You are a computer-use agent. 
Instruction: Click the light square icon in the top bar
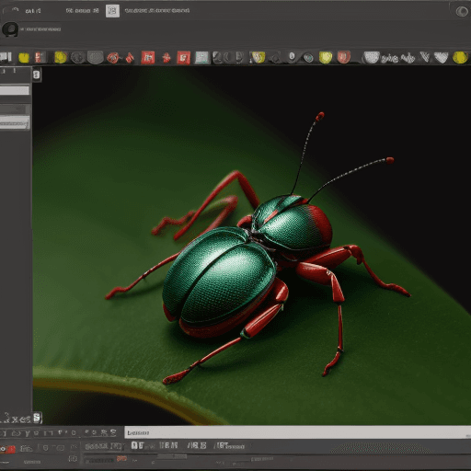[x=112, y=11]
